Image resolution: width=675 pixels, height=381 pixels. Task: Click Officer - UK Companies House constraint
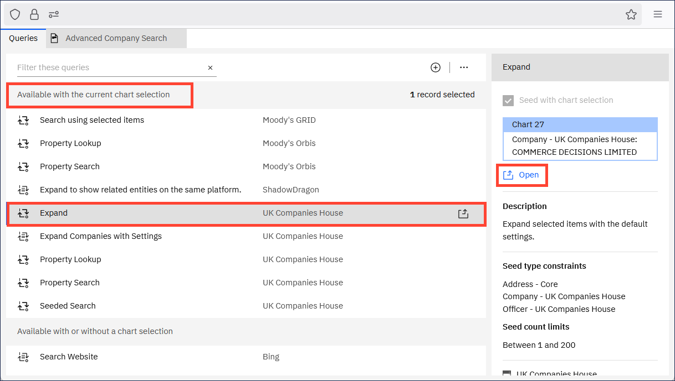[x=559, y=309]
